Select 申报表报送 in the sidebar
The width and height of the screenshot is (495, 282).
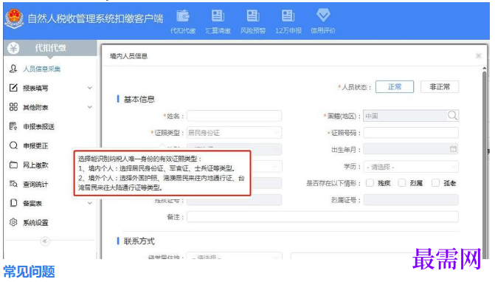pos(38,127)
